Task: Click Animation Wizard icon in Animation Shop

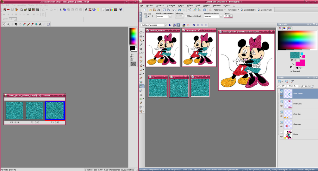Action: click(x=4, y=9)
